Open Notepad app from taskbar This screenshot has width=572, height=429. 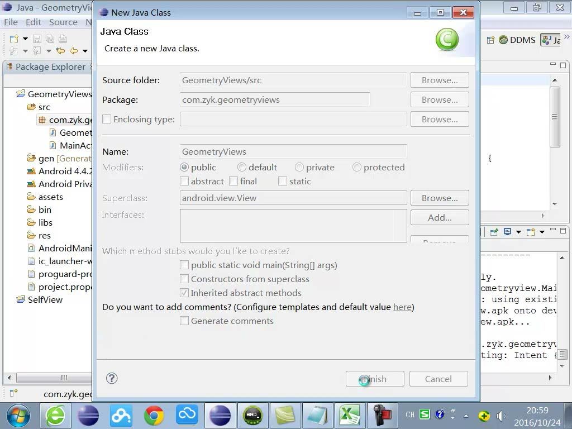point(317,416)
